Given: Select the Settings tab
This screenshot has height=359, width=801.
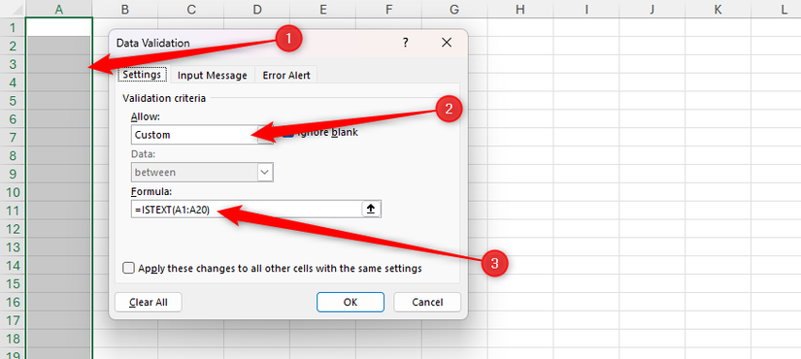Looking at the screenshot, I should [142, 75].
